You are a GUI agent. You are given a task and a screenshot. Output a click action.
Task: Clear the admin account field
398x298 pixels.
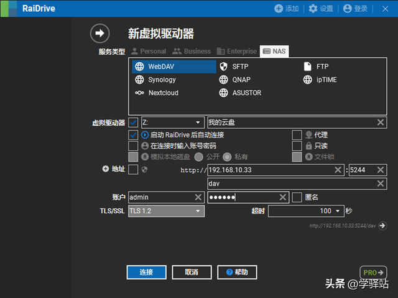[198, 197]
